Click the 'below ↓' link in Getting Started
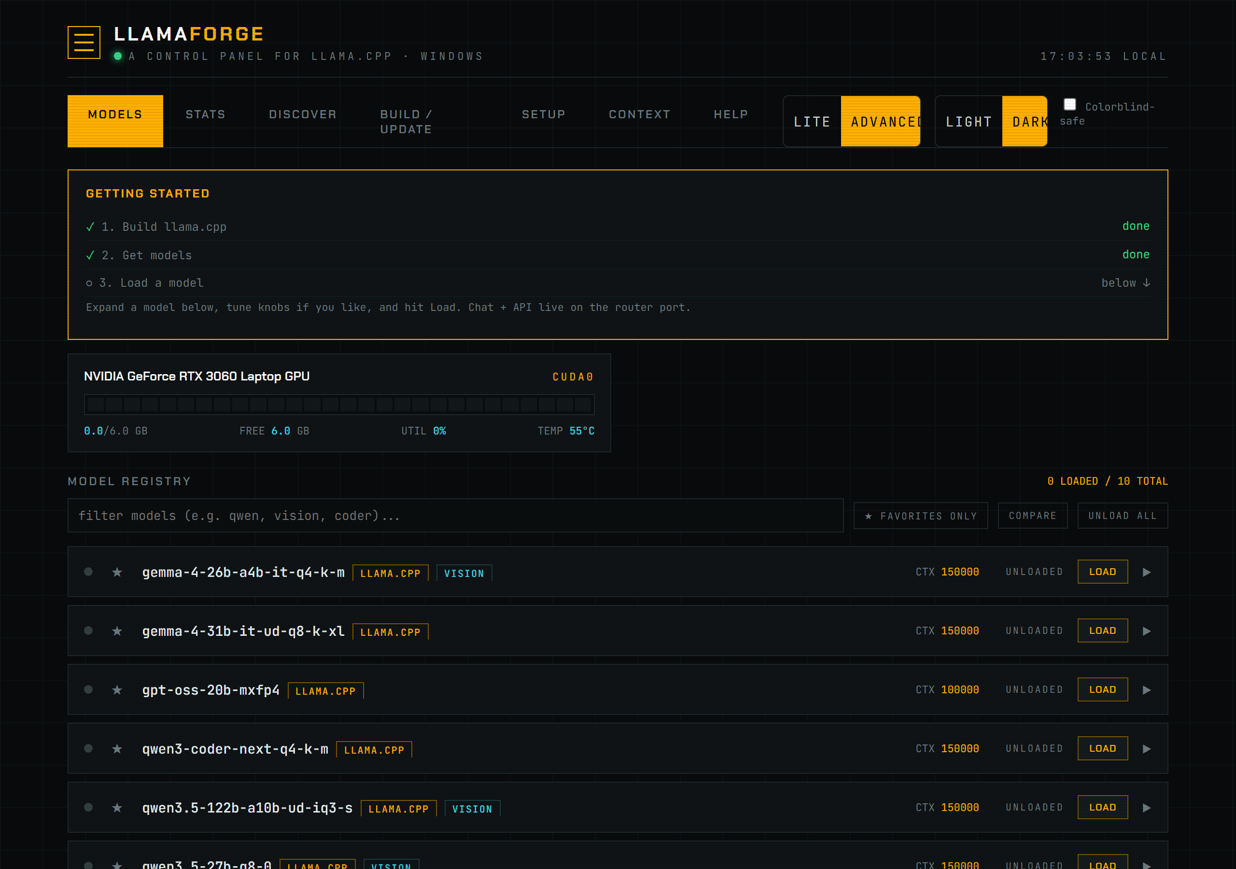 [1125, 283]
